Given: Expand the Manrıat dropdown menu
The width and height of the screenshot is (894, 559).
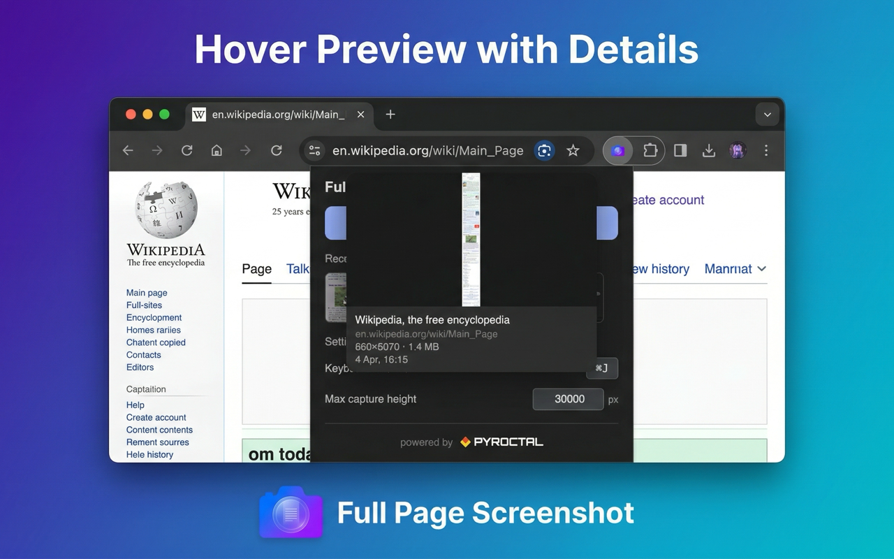Looking at the screenshot, I should (x=735, y=269).
